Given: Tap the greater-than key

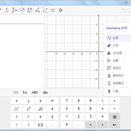Looking at the screenshot, I should (x=28, y=117).
